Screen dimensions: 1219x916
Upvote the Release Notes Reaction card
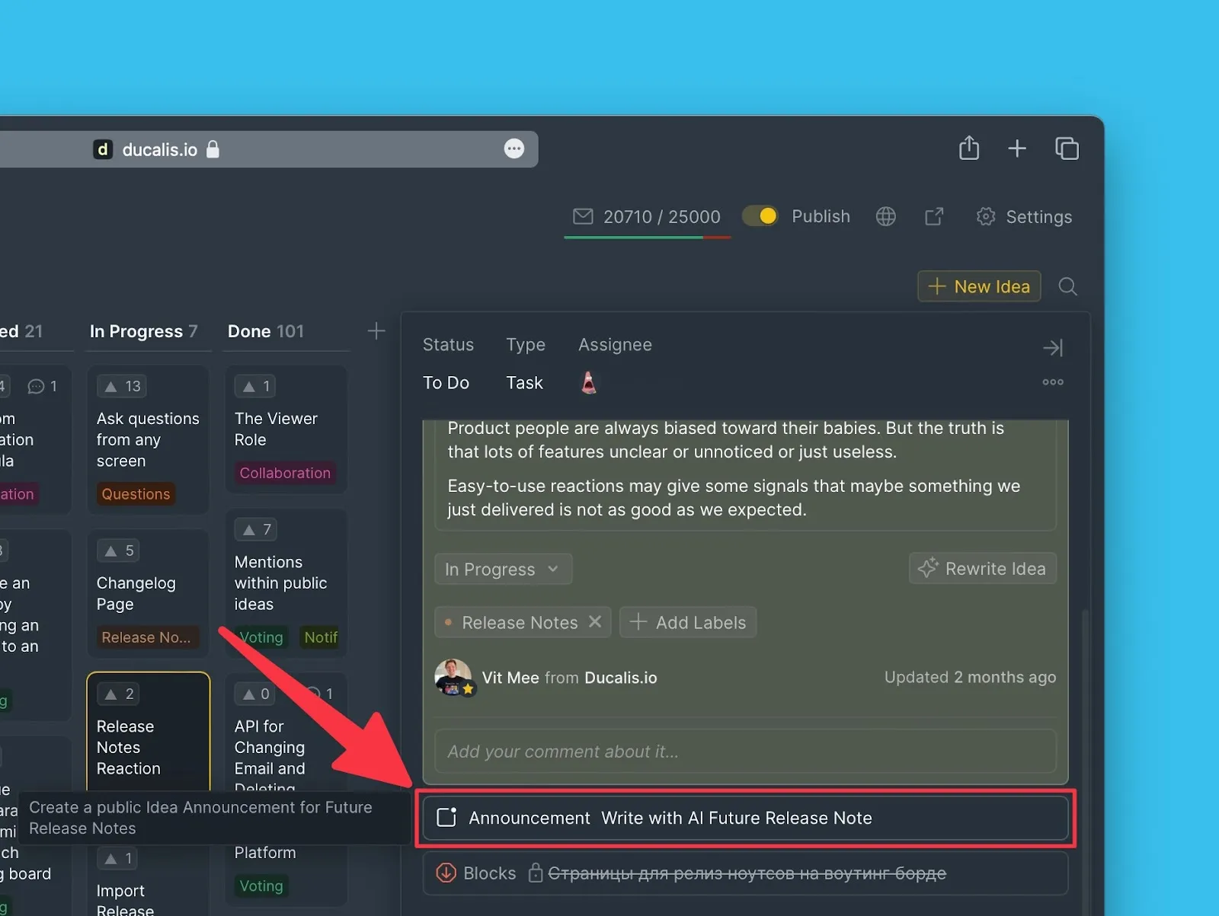pyautogui.click(x=120, y=694)
